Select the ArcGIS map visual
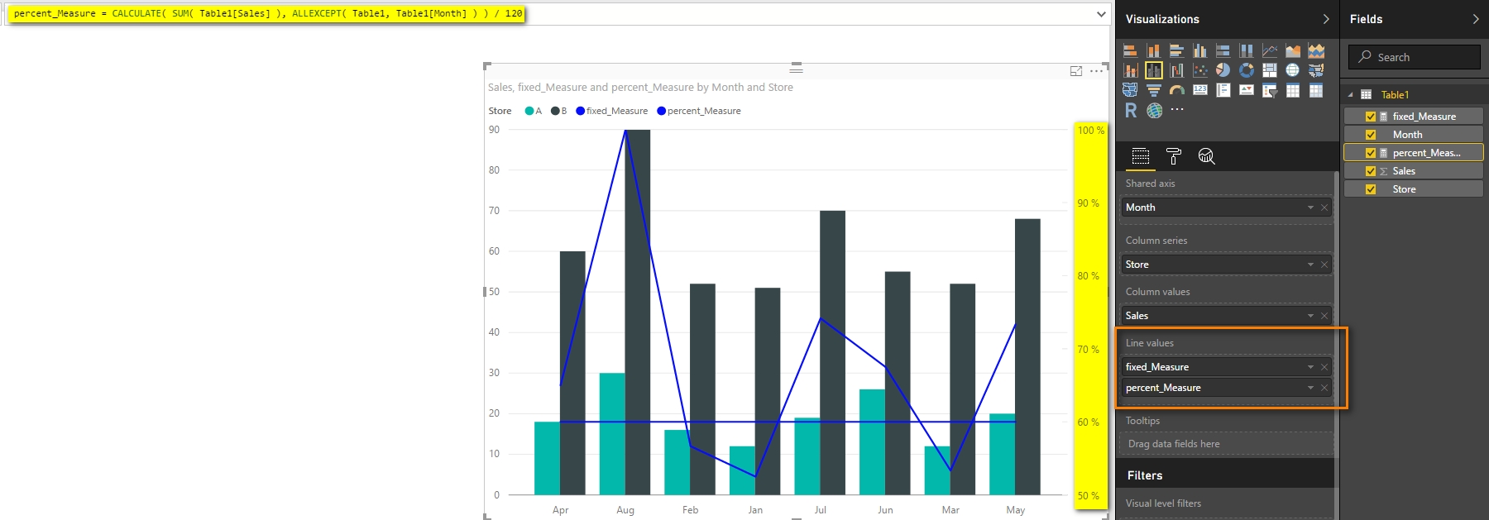Image resolution: width=1489 pixels, height=520 pixels. click(1154, 110)
